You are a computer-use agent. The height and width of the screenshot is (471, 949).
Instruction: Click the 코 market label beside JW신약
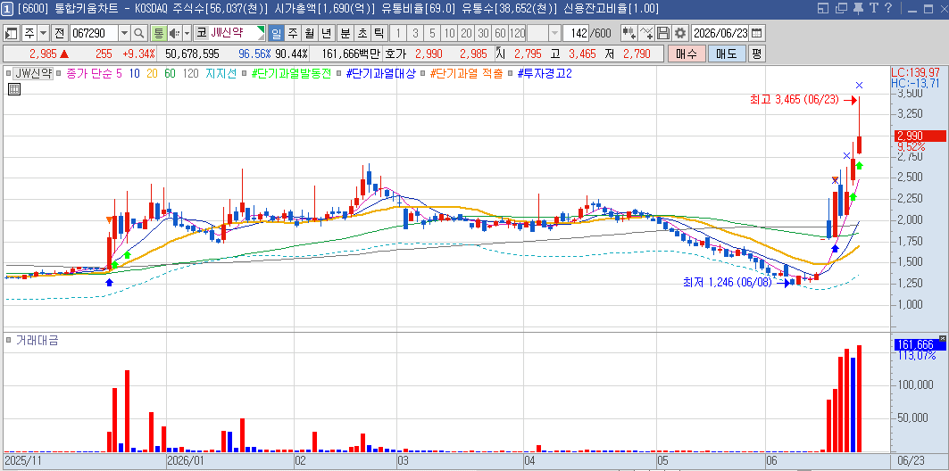coord(202,33)
